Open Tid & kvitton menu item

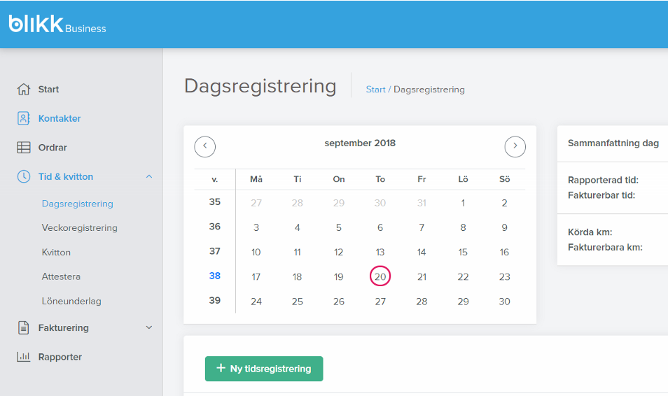(66, 177)
